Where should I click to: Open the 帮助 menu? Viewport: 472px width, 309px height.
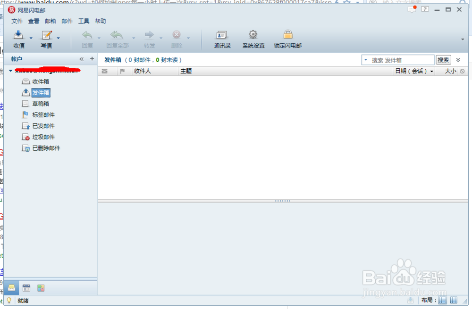(100, 21)
